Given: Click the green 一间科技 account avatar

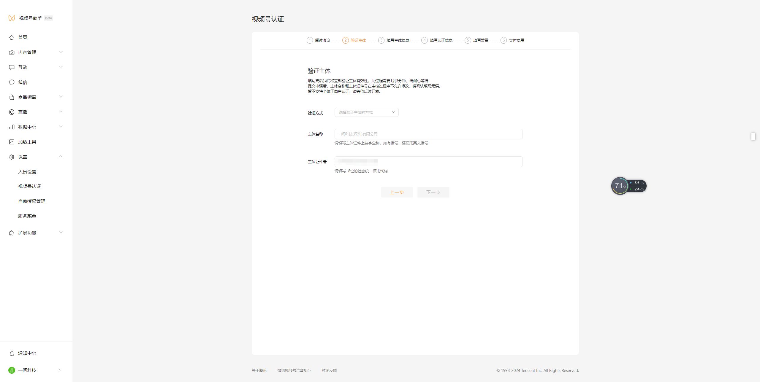Looking at the screenshot, I should (x=12, y=370).
